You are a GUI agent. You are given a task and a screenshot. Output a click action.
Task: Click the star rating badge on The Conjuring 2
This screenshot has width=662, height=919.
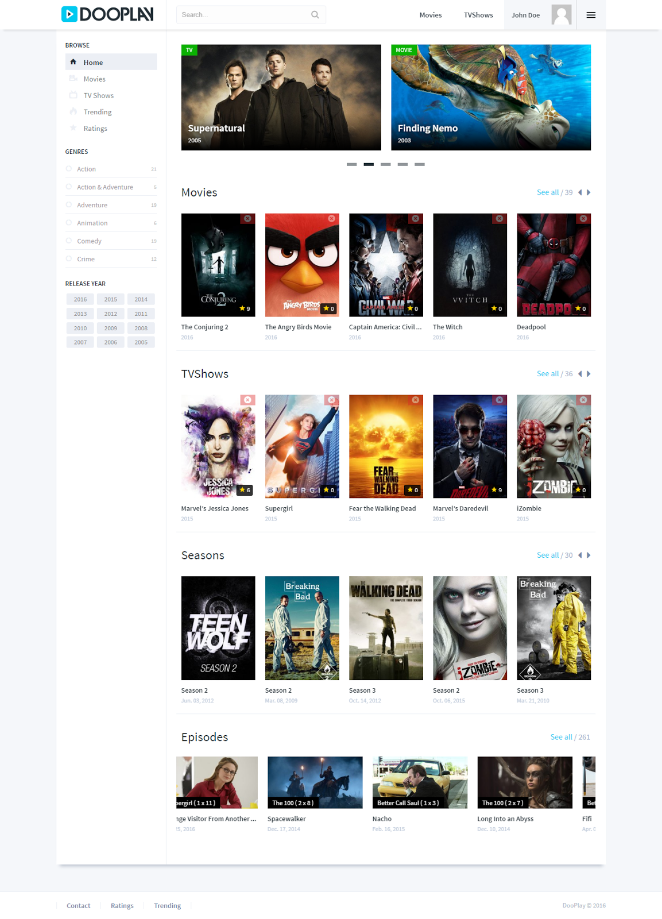pyautogui.click(x=245, y=308)
